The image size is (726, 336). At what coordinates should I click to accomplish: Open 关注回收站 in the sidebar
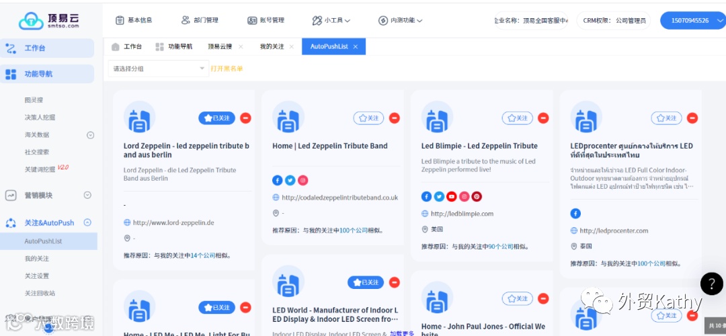point(40,294)
